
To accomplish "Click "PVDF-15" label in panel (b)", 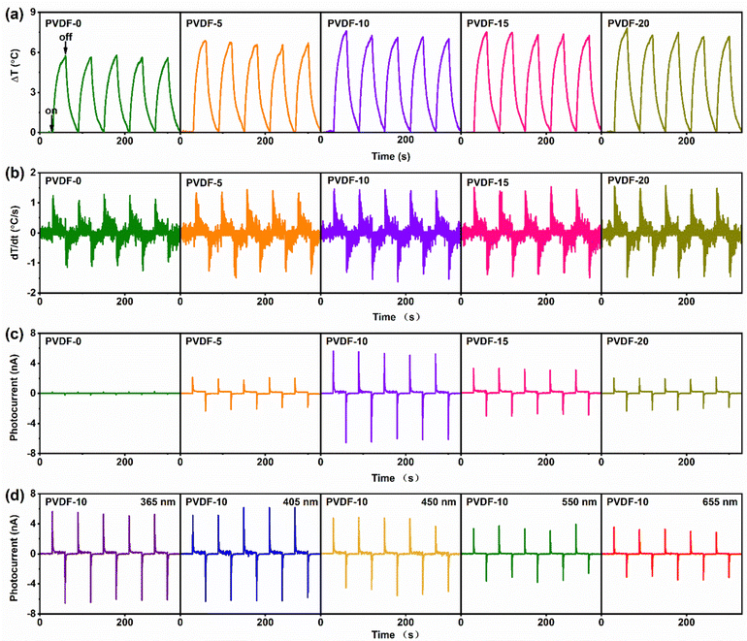I will (x=488, y=182).
